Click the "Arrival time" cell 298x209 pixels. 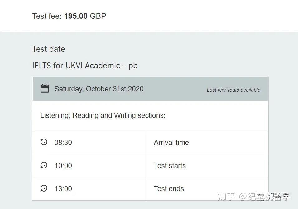point(171,143)
